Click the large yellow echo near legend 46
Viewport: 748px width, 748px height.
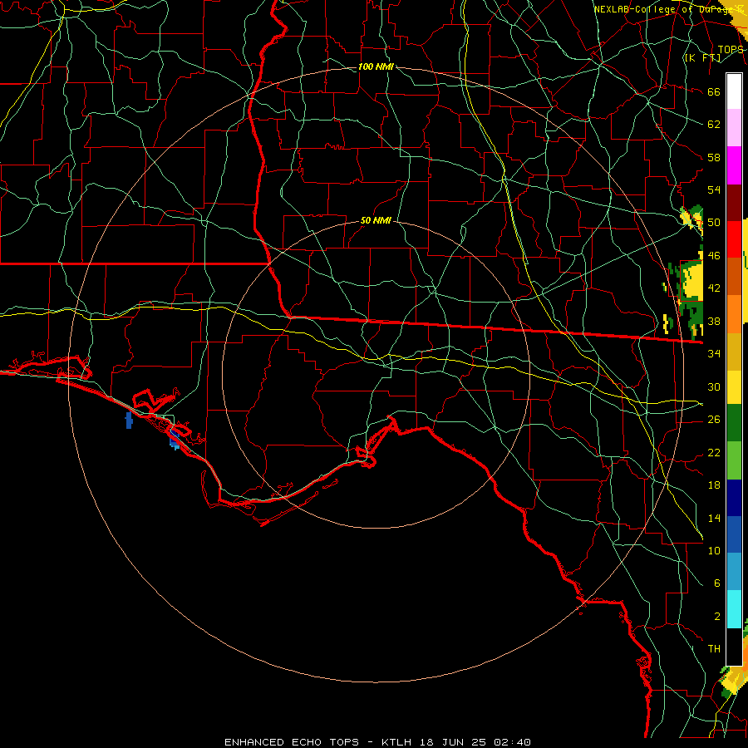(x=691, y=282)
